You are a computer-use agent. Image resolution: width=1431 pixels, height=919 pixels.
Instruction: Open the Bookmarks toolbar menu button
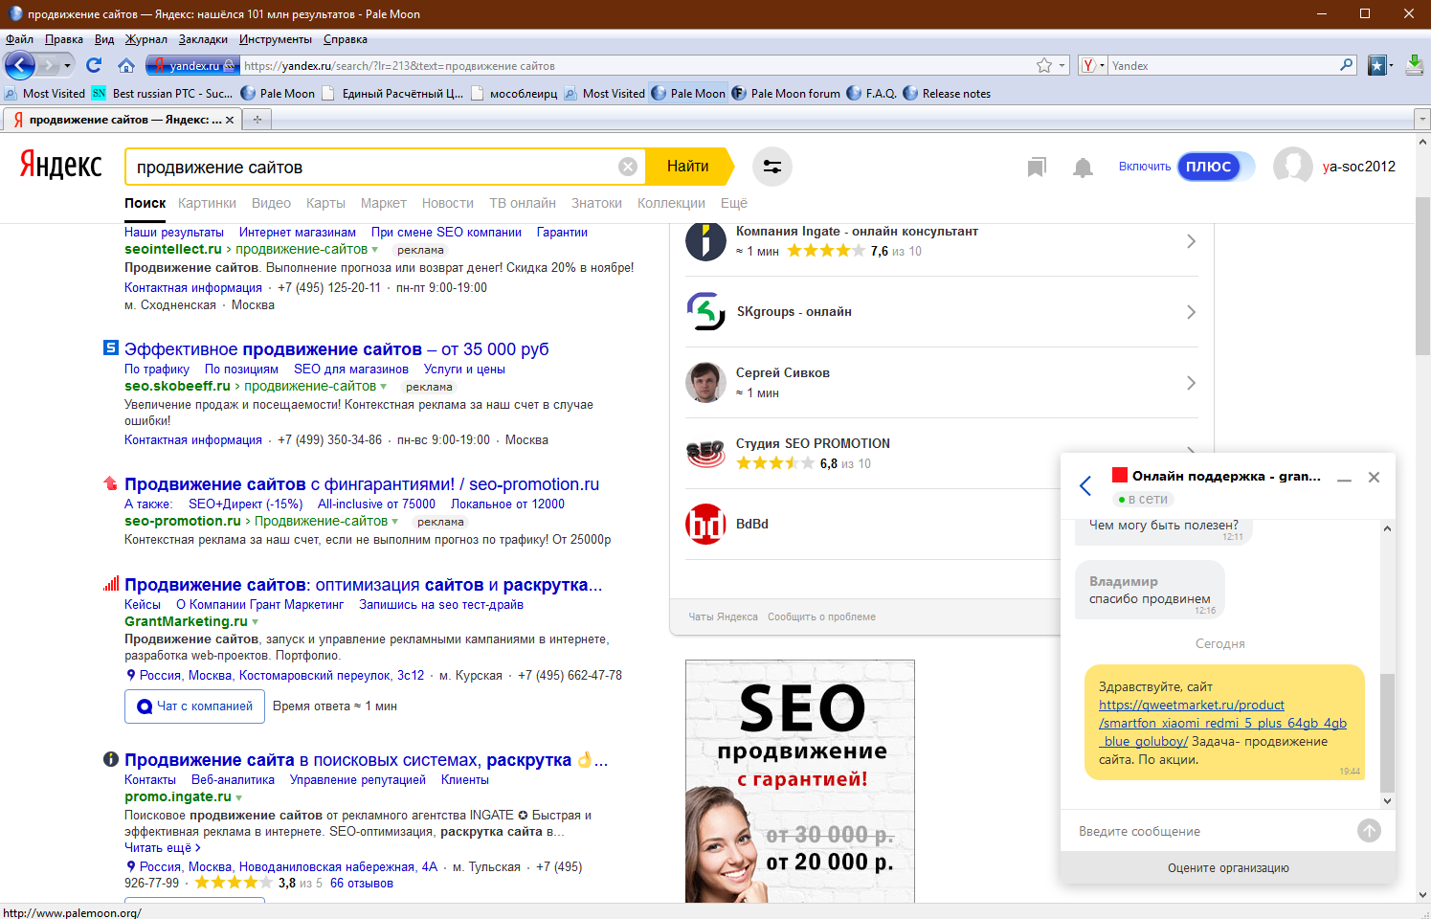1378,65
